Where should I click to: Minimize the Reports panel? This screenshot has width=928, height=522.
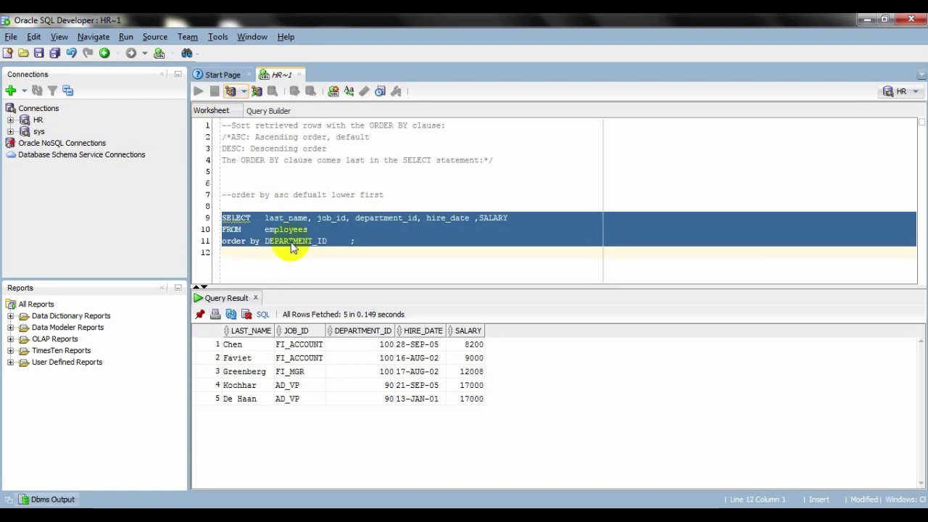pyautogui.click(x=178, y=288)
